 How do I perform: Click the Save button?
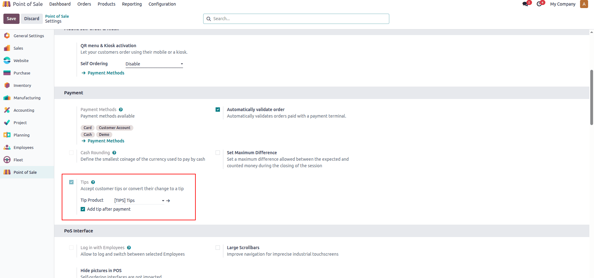tap(11, 19)
